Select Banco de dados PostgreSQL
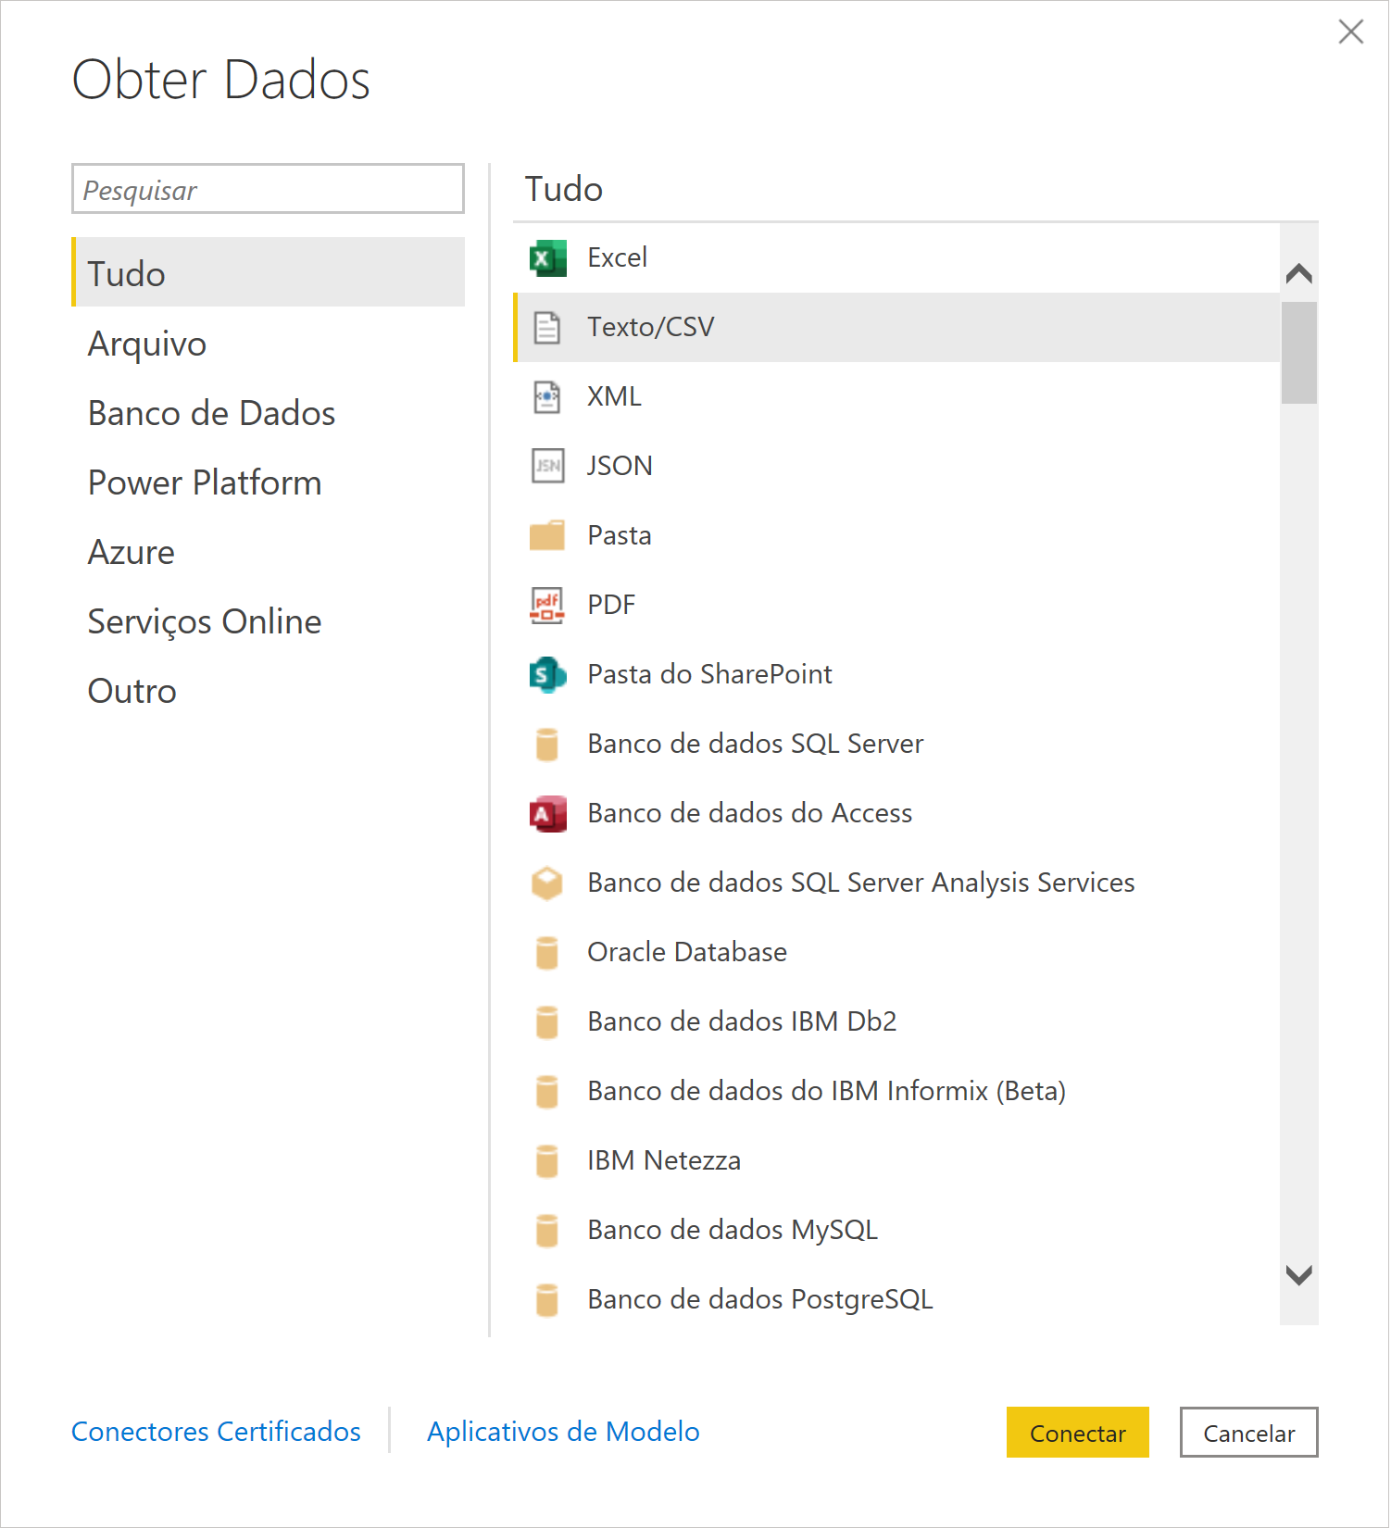Screen dimensions: 1391x1528 pyautogui.click(x=896, y=1299)
